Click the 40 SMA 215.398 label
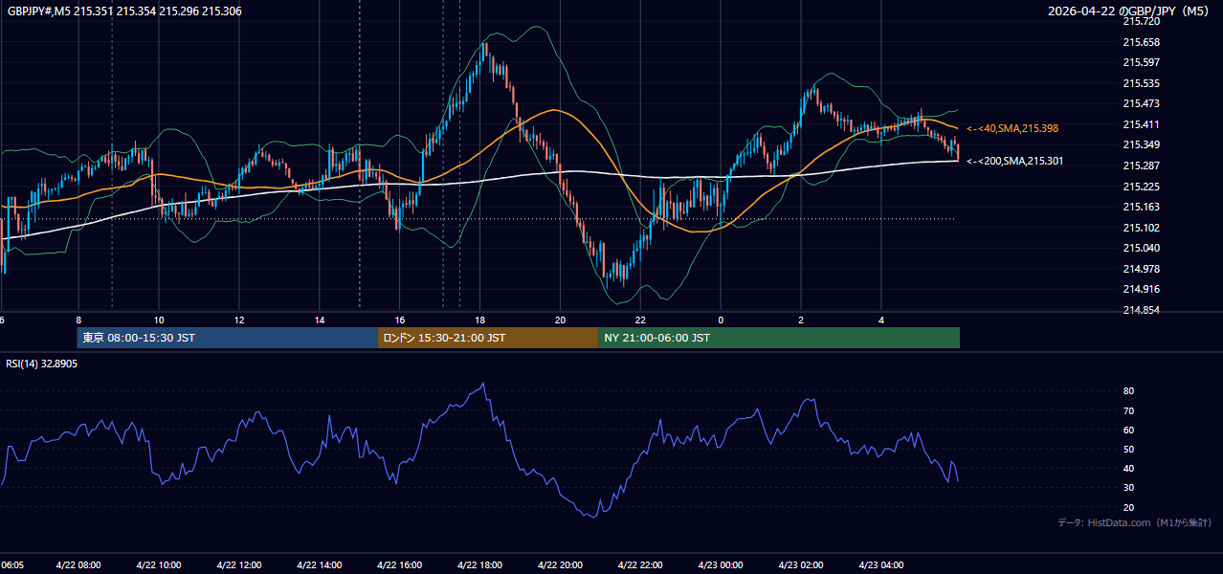The image size is (1223, 574). pos(1012,128)
